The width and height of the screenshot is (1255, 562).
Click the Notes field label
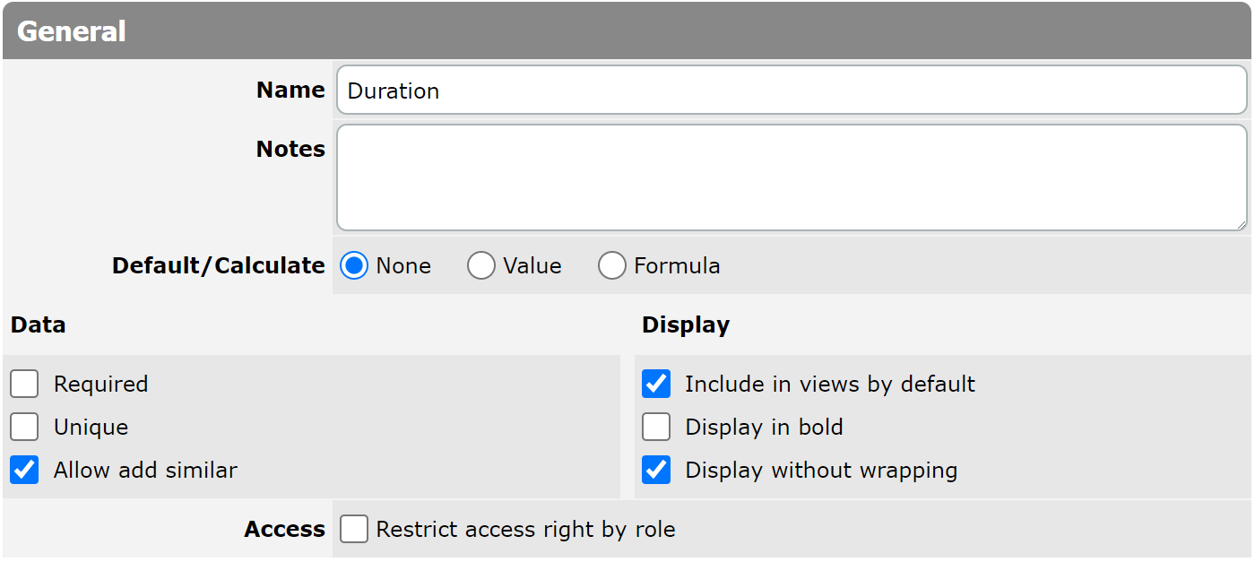tap(290, 149)
